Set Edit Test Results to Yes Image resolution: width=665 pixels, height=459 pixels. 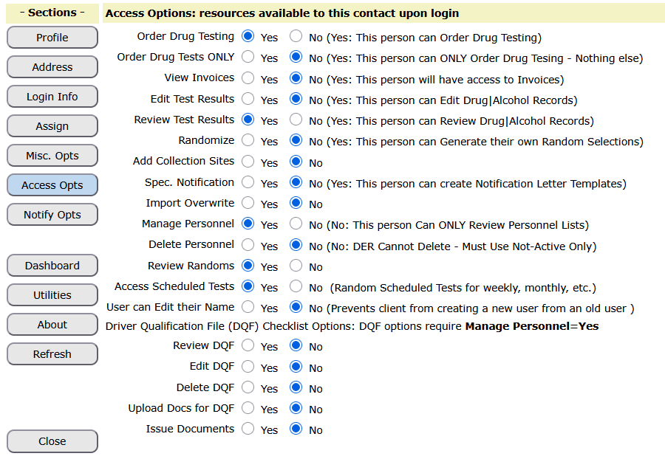point(248,99)
